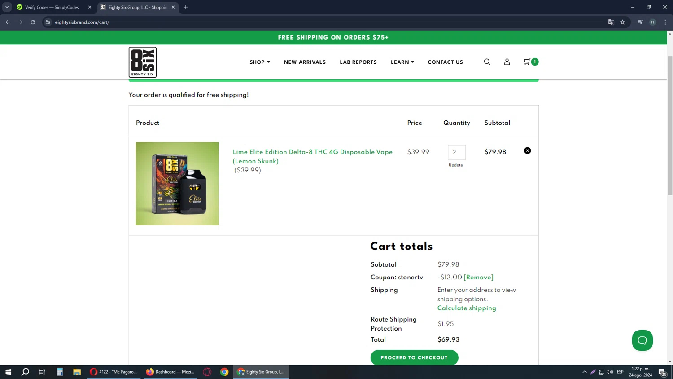This screenshot has width=673, height=379.
Task: Switch to Opera "Me Pagaro" taskbar window
Action: [x=114, y=372]
